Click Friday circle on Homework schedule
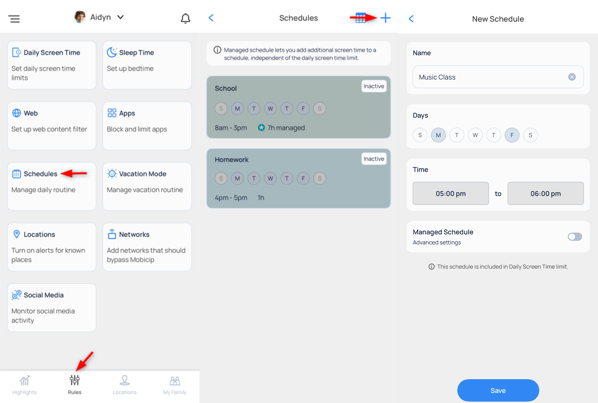The height and width of the screenshot is (403, 598). coord(303,178)
